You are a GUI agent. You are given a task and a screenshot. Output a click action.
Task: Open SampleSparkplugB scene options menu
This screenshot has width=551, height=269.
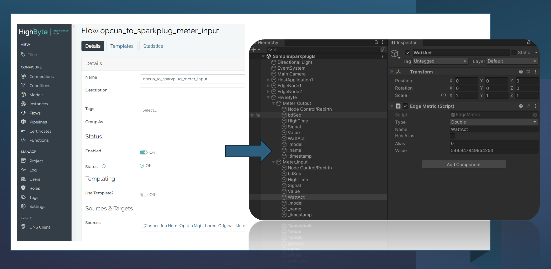pyautogui.click(x=383, y=56)
